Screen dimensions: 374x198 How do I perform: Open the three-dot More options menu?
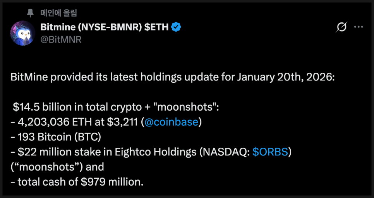pyautogui.click(x=359, y=27)
